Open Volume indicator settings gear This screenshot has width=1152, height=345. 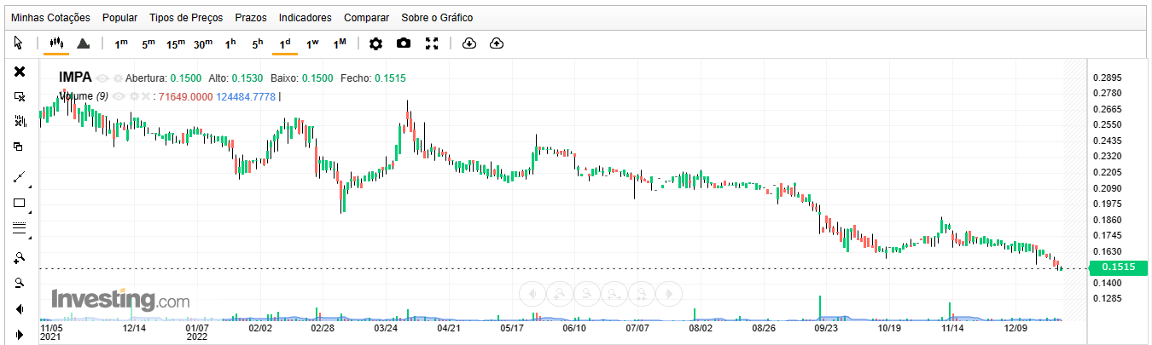coord(133,96)
